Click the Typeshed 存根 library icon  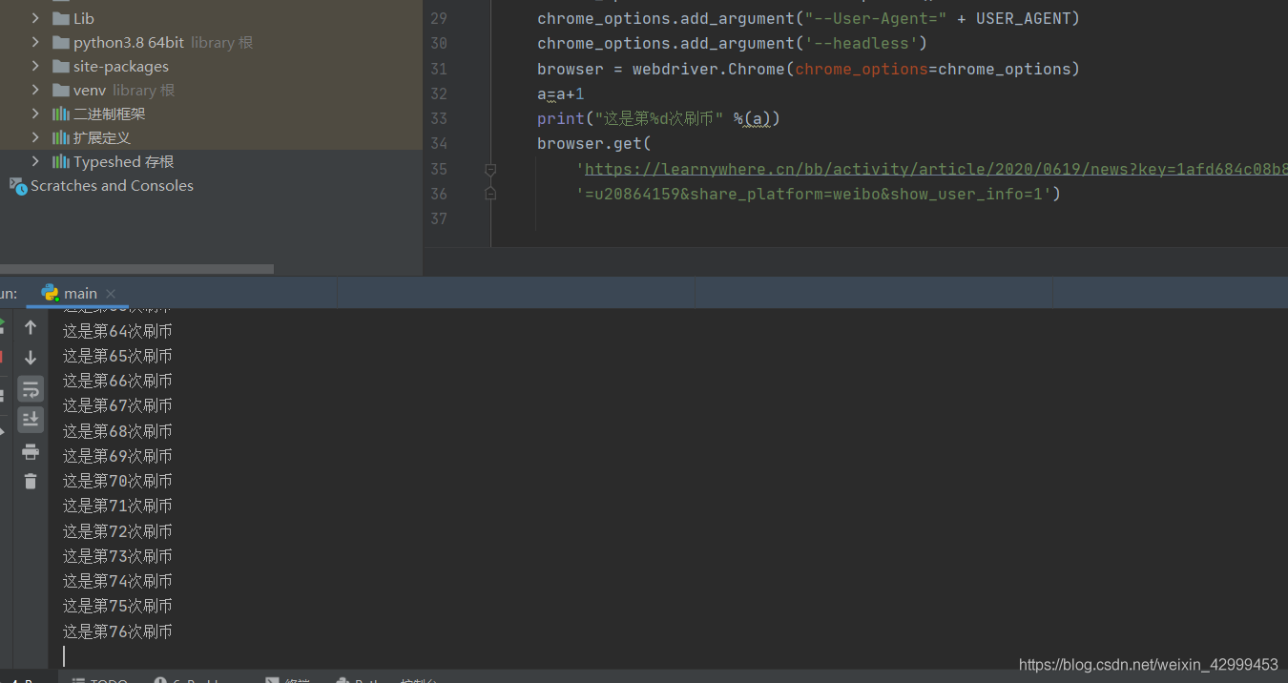(x=61, y=161)
